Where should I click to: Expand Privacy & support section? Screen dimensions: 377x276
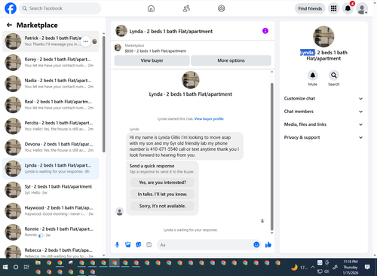pos(323,137)
